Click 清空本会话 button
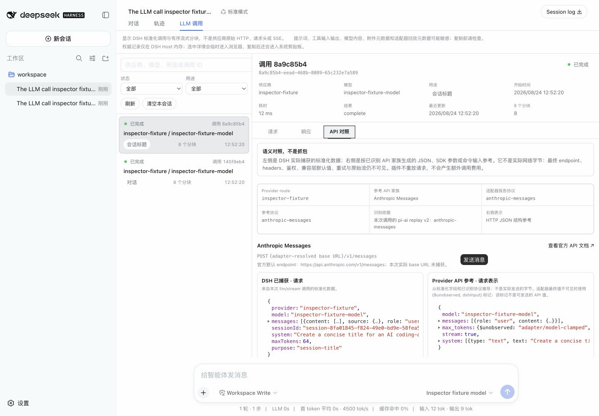Screen dimensions: 599x416 pos(159,104)
